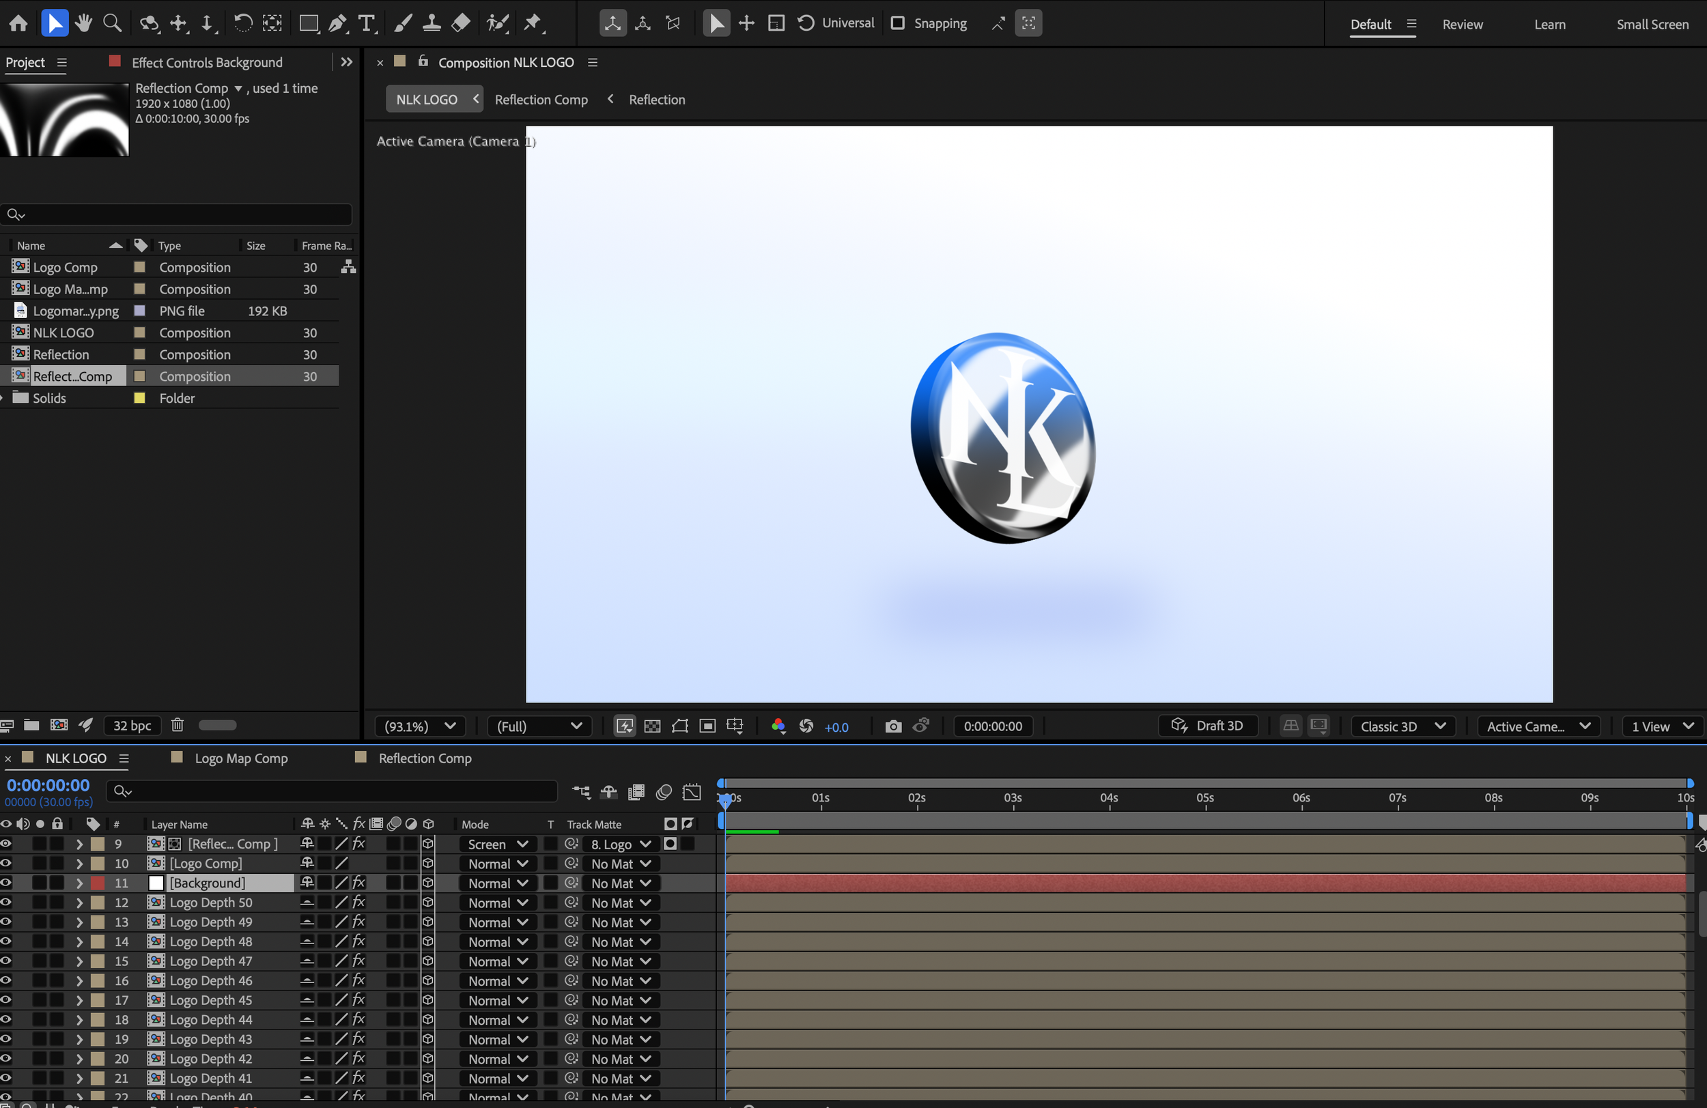Hide the Background layer eye icon

pos(6,883)
